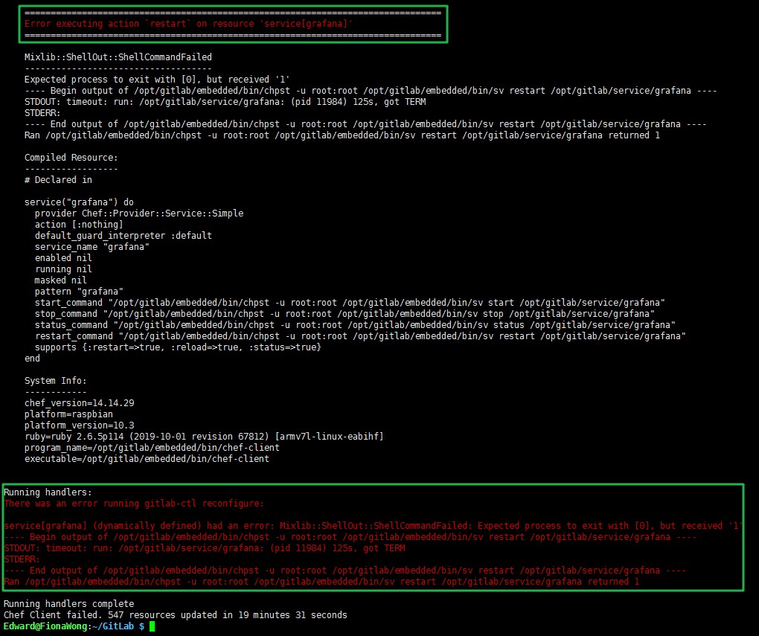Select the "supports {:restart=>true" line

click(178, 347)
